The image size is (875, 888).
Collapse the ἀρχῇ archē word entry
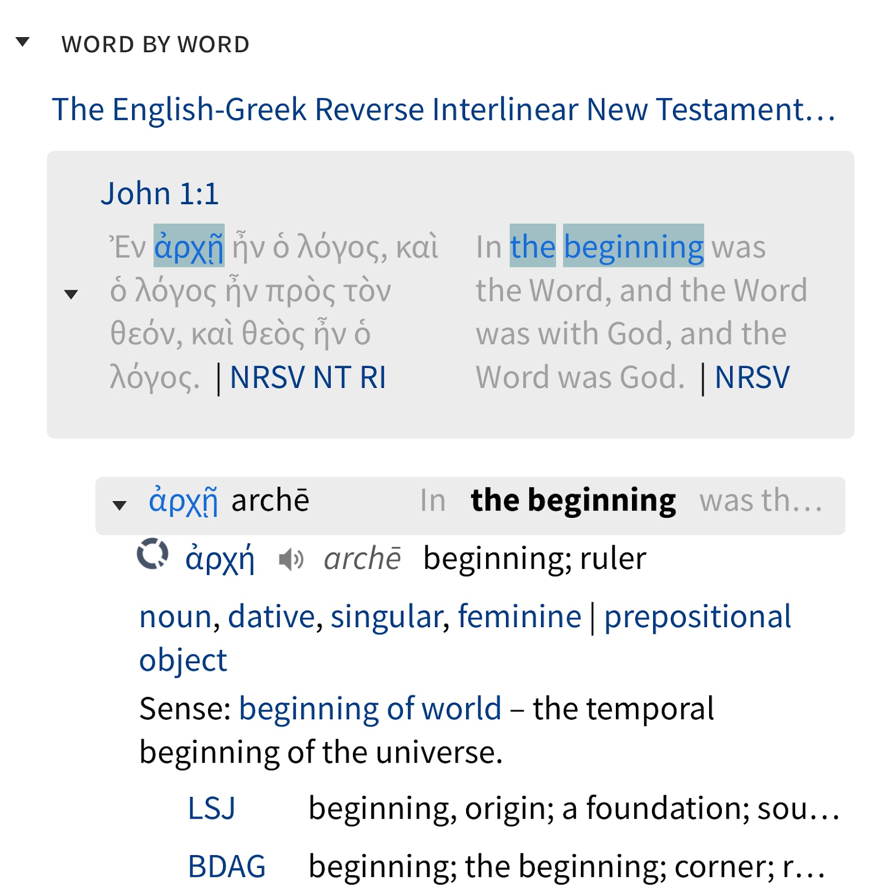(119, 504)
